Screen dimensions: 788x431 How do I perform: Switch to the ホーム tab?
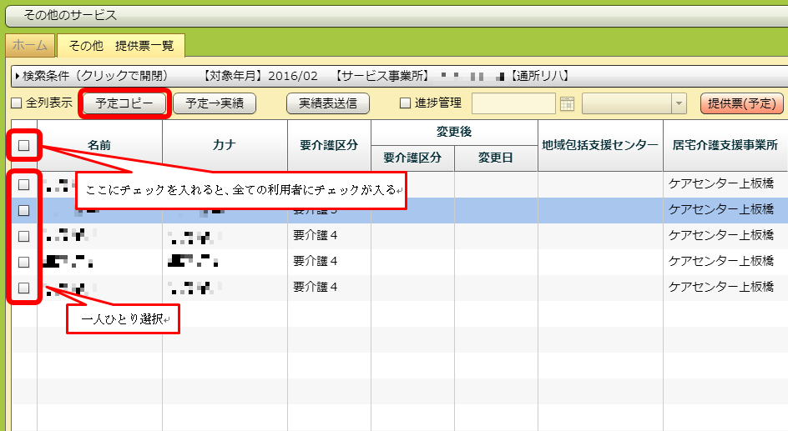(x=30, y=46)
